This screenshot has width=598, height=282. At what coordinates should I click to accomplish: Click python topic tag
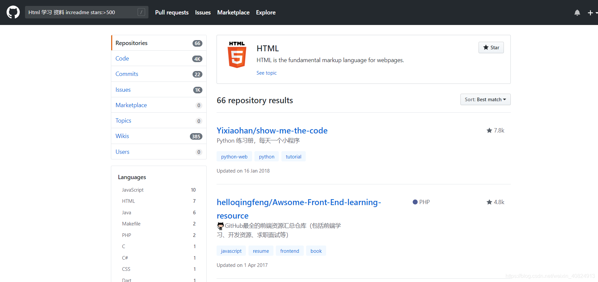pos(267,157)
